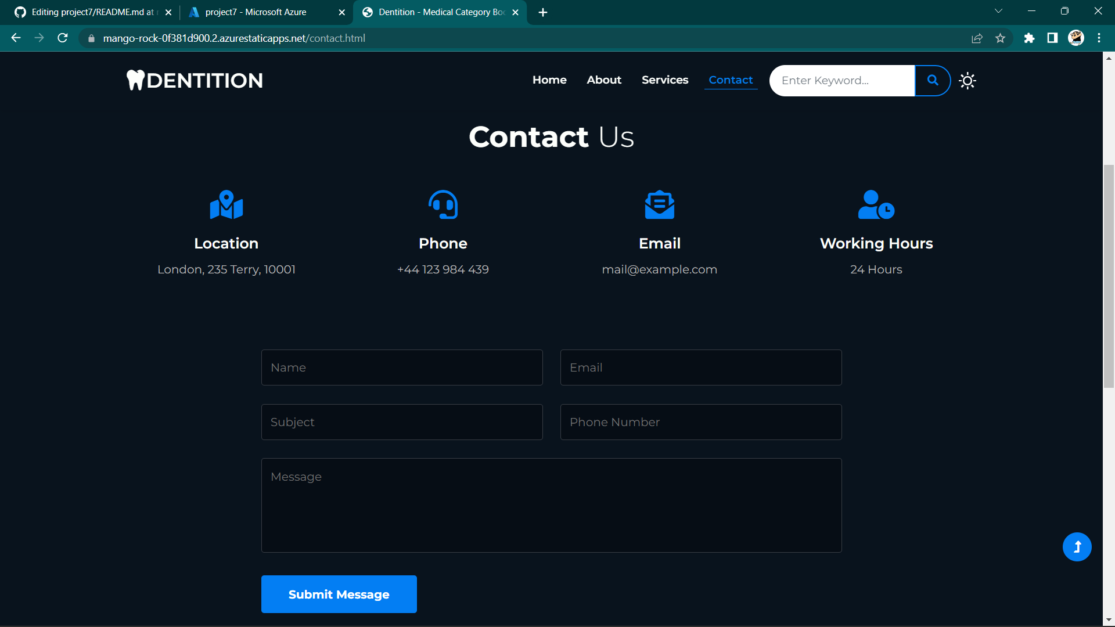Click the Phone headset icon
1115x627 pixels.
click(443, 204)
